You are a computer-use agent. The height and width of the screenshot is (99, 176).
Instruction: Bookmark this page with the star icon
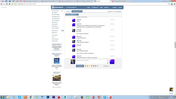pos(169,4)
